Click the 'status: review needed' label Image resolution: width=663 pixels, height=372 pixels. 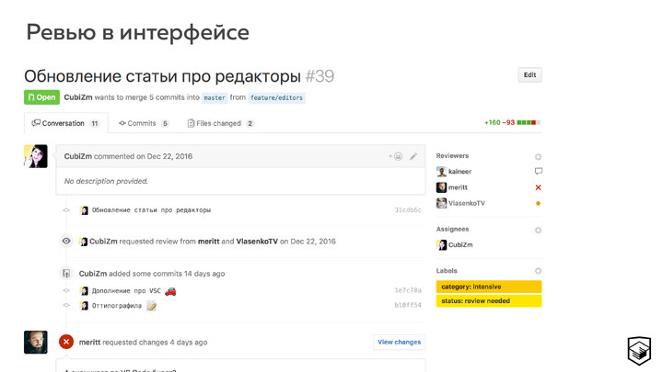pos(489,301)
